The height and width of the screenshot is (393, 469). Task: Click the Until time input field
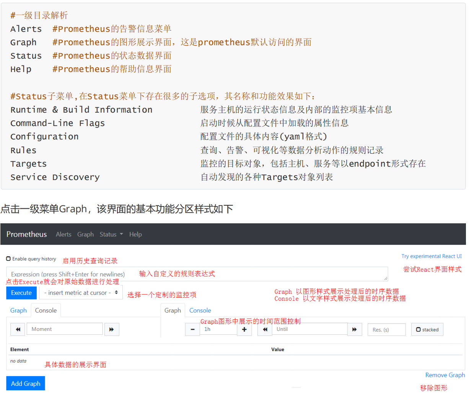click(x=310, y=329)
